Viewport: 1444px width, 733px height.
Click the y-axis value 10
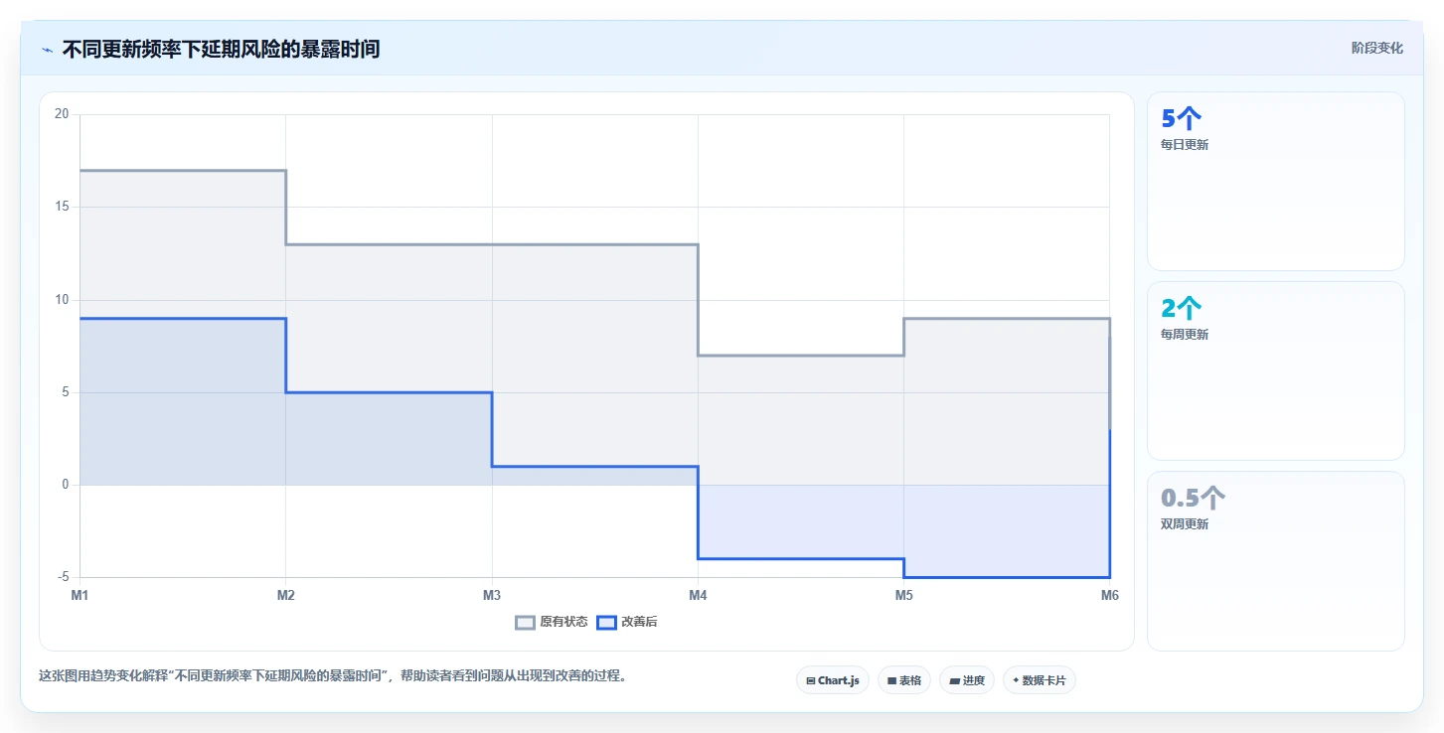[62, 300]
